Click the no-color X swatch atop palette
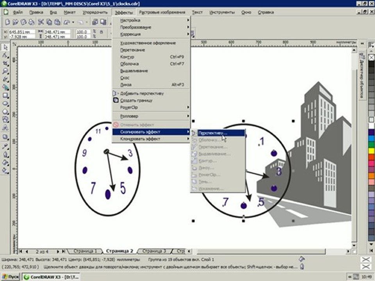 tap(371, 58)
